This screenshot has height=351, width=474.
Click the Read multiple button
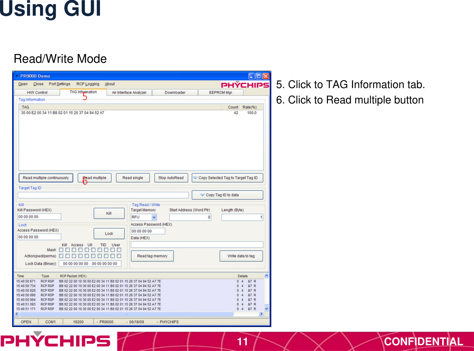coord(94,178)
